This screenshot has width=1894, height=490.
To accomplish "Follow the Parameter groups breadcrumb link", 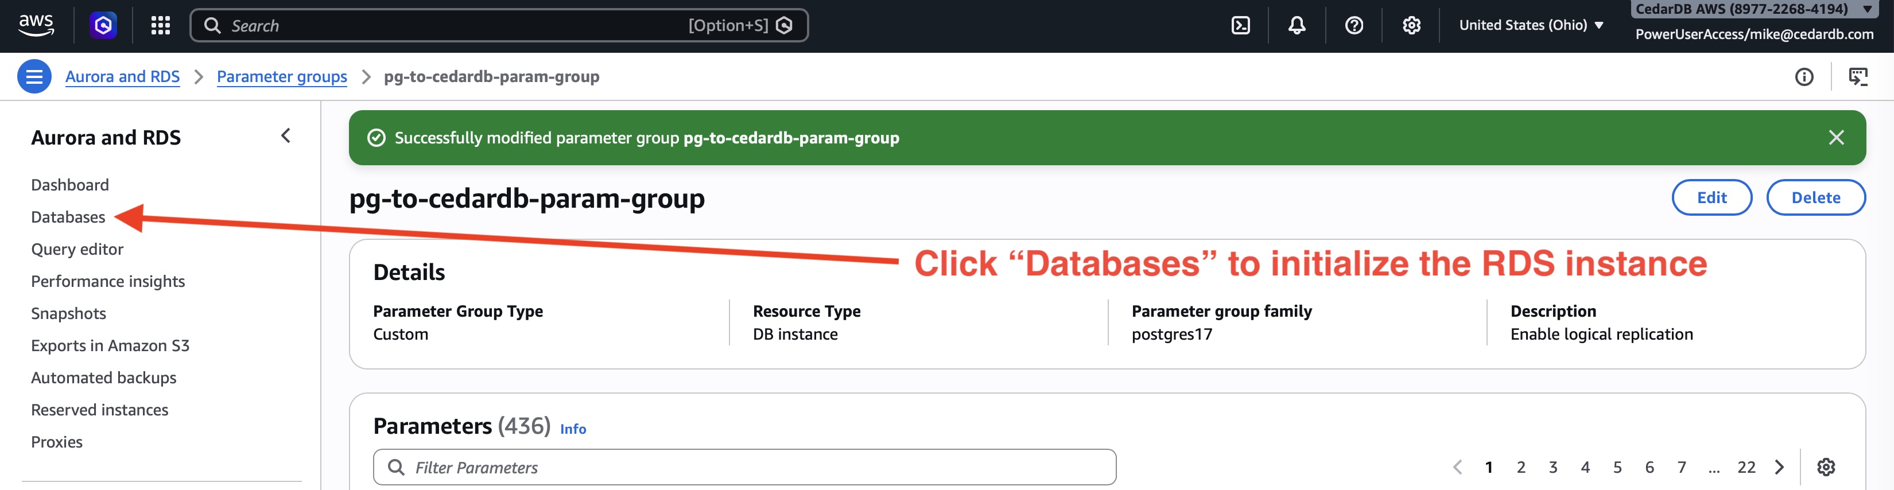I will point(282,76).
